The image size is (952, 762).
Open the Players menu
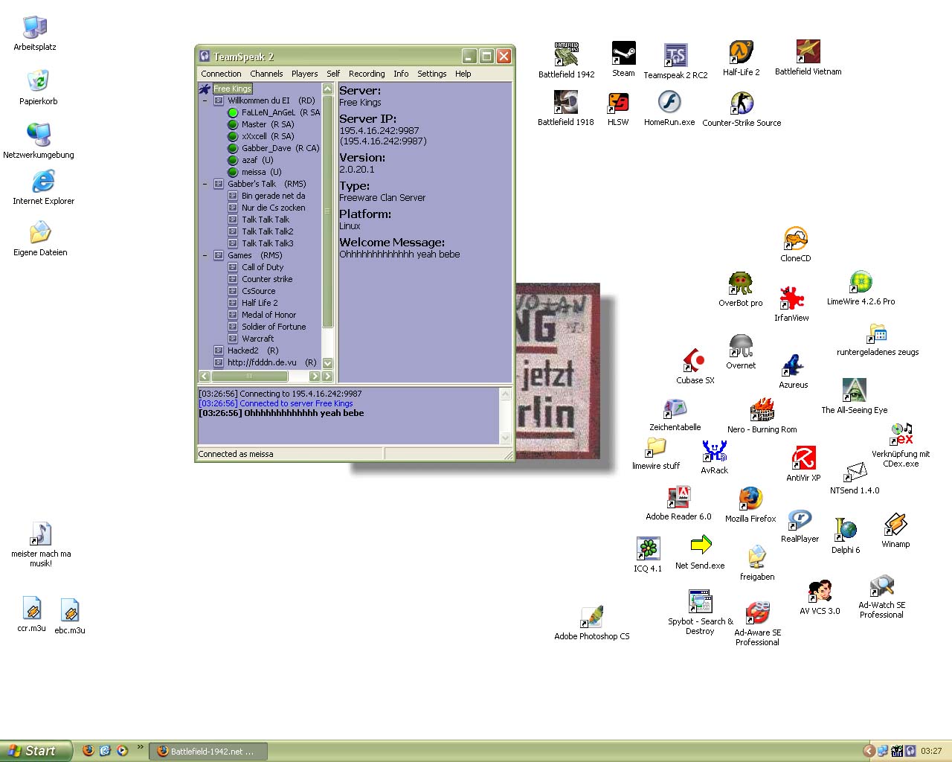[304, 74]
